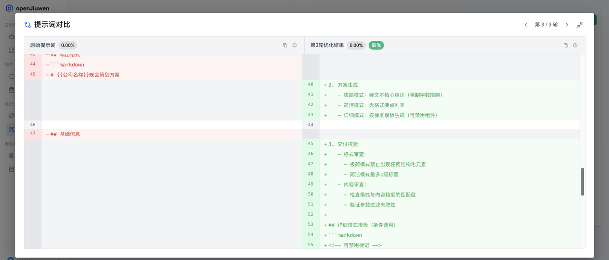The width and height of the screenshot is (609, 260).
Task: Go to the next optimization round
Action: 567,25
